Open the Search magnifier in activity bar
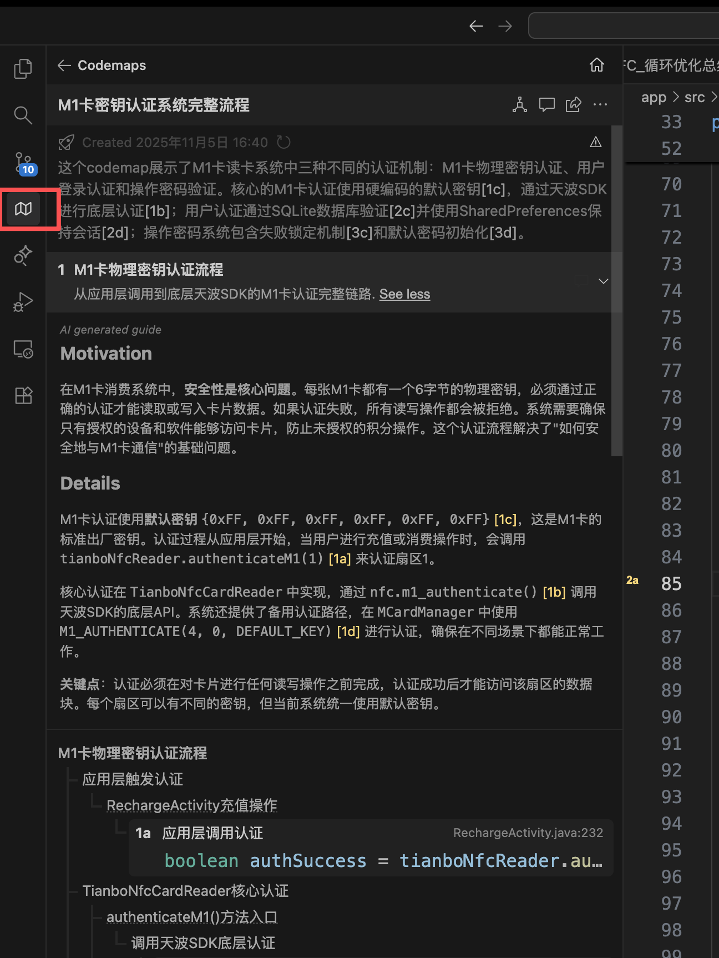 (x=23, y=115)
